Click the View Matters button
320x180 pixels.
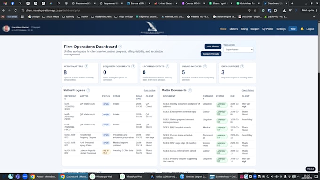pos(213,47)
